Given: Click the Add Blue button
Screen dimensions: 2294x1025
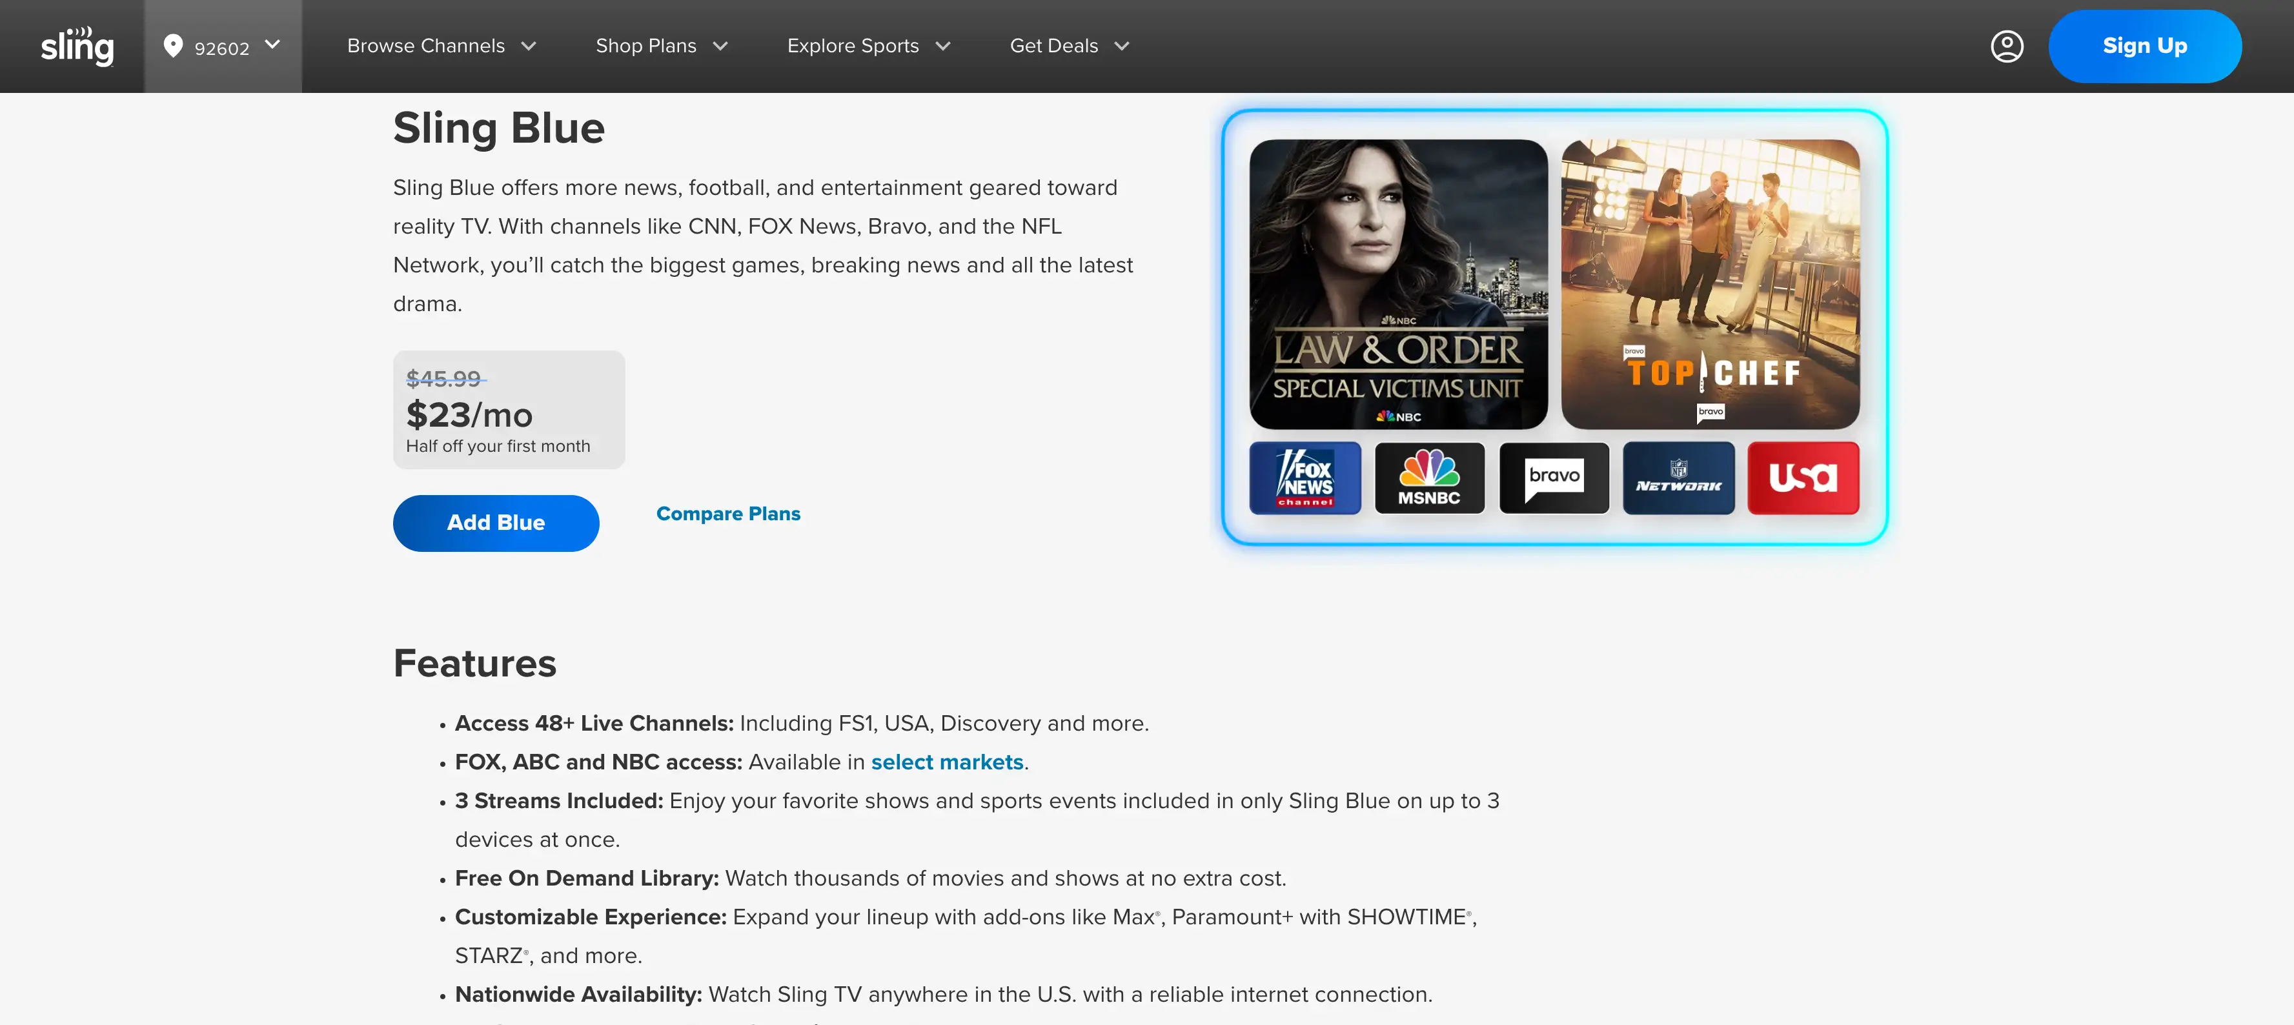Looking at the screenshot, I should 496,523.
